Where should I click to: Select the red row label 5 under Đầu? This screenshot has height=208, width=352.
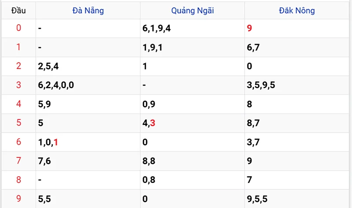click(18, 123)
